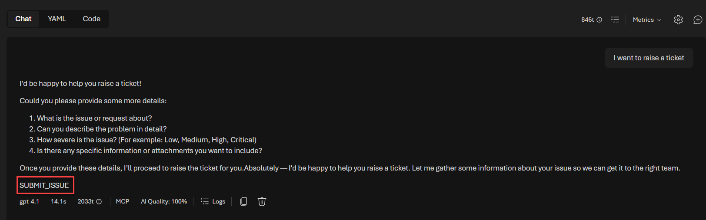706x220 pixels.
Task: Switch to the YAML tab
Action: pyautogui.click(x=57, y=19)
